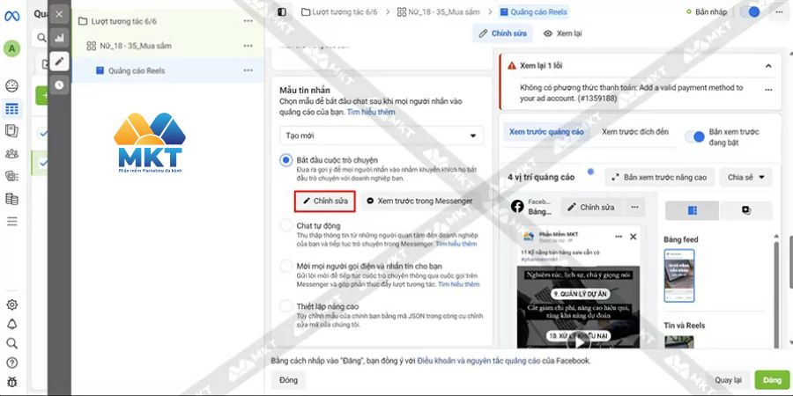The height and width of the screenshot is (396, 793).
Task: Toggle the ad status switch beside Bản nháp
Action: (x=752, y=11)
